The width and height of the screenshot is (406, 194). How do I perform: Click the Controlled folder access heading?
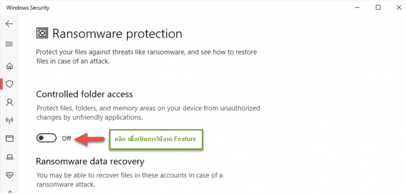tap(84, 94)
